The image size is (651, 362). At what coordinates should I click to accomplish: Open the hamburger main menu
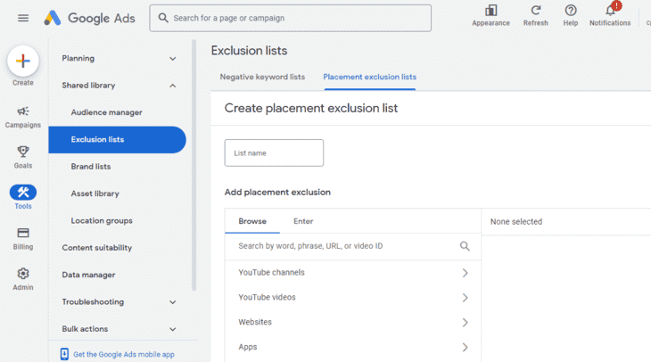(23, 18)
